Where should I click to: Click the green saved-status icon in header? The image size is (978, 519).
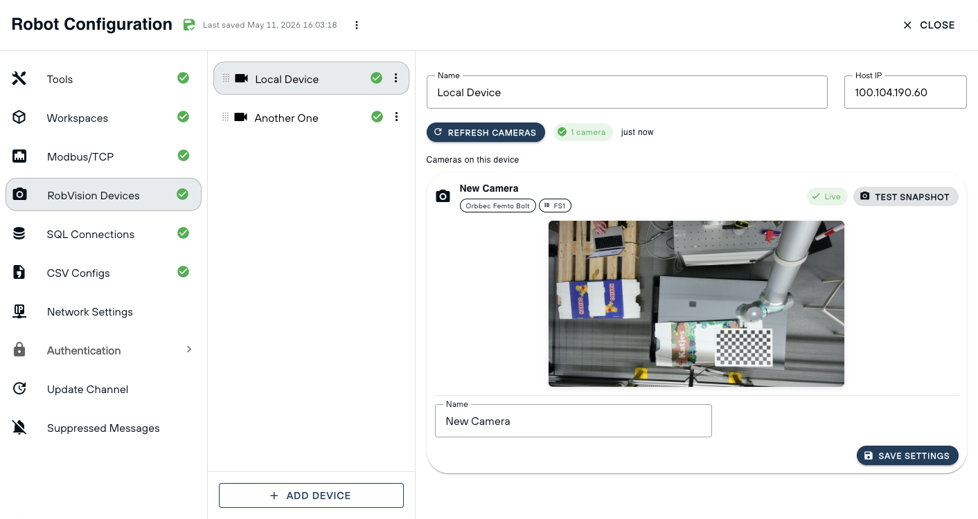coord(189,25)
